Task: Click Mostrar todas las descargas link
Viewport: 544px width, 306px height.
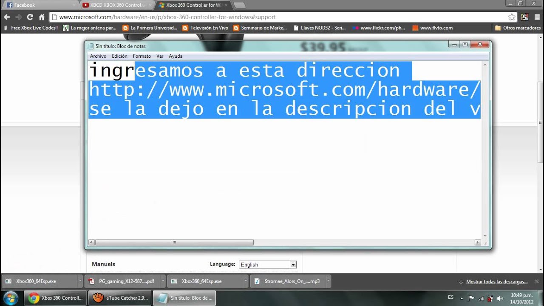Action: [x=497, y=281]
